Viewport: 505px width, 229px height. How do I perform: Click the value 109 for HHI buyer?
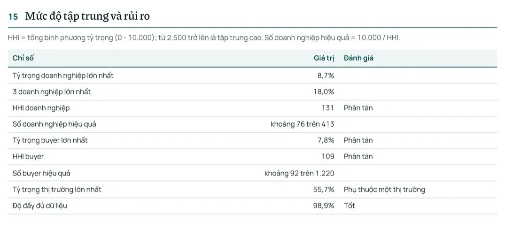click(328, 157)
